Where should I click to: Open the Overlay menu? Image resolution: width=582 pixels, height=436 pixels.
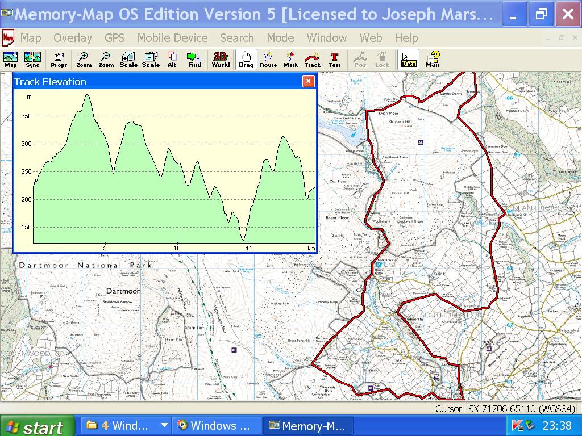72,38
